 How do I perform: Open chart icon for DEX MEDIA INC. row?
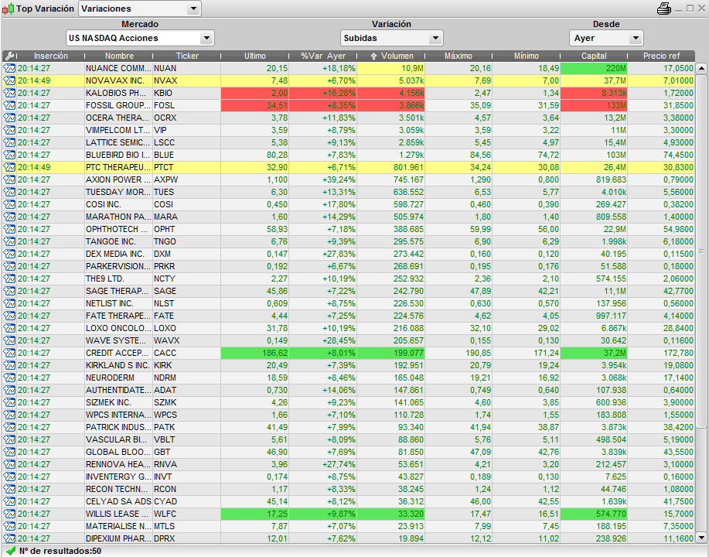(9, 254)
